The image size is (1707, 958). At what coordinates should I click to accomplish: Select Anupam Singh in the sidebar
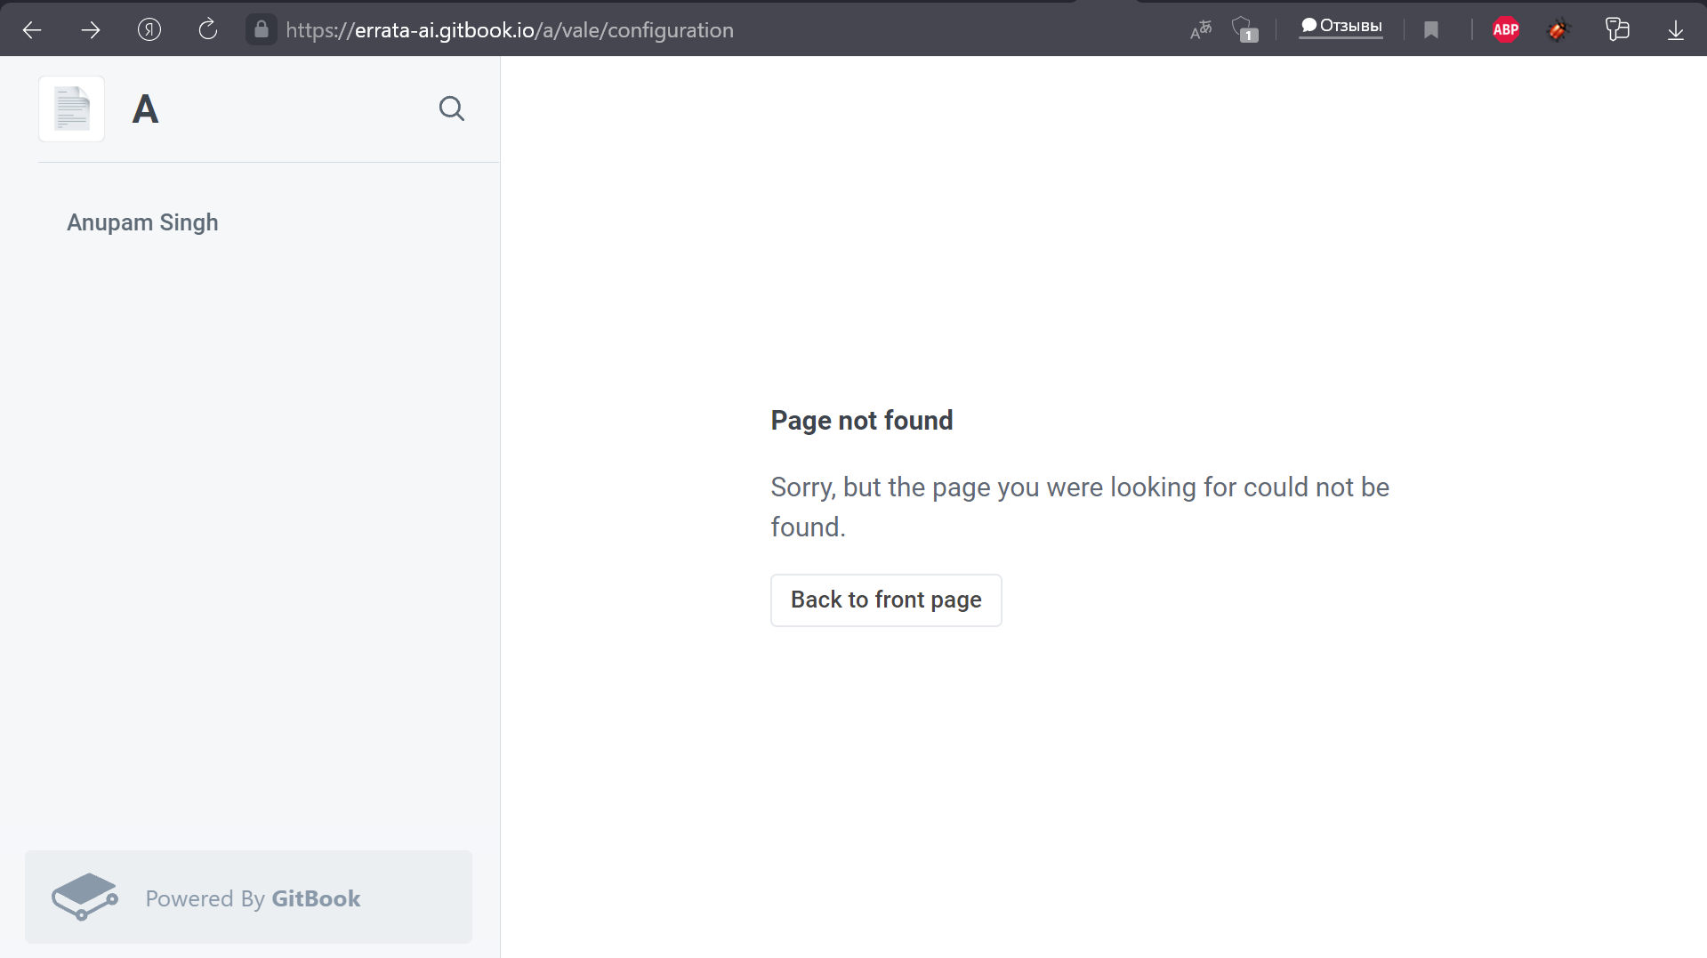[x=142, y=222]
